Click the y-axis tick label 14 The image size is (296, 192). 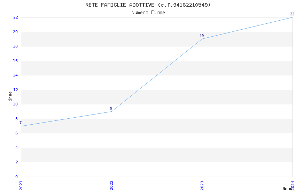pos(15,75)
